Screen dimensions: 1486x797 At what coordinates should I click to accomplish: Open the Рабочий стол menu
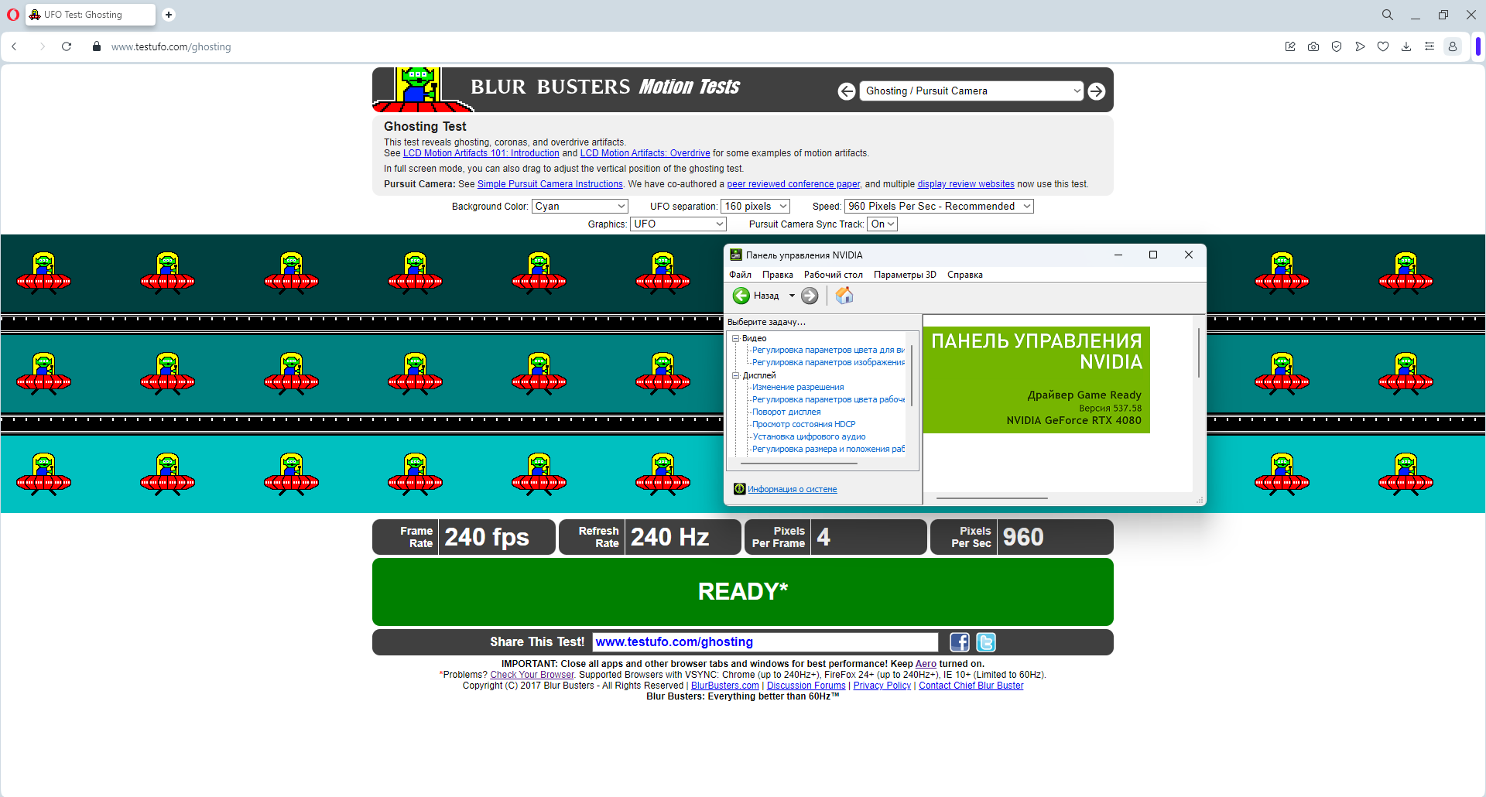coord(833,275)
